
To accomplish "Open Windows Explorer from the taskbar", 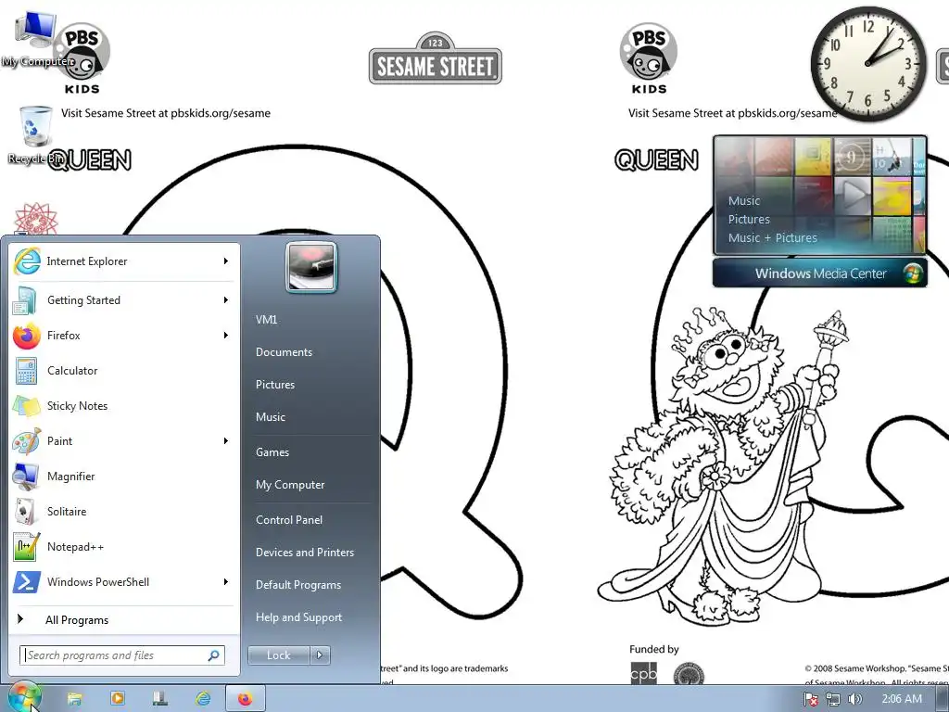I will point(74,699).
